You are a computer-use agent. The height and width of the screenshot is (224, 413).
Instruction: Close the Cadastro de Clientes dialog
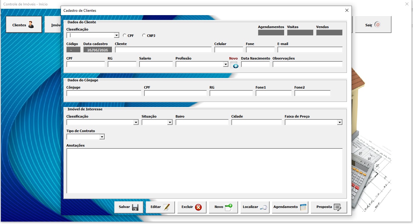click(347, 10)
